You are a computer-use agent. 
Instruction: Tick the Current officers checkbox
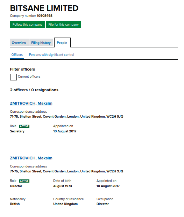click(x=13, y=77)
